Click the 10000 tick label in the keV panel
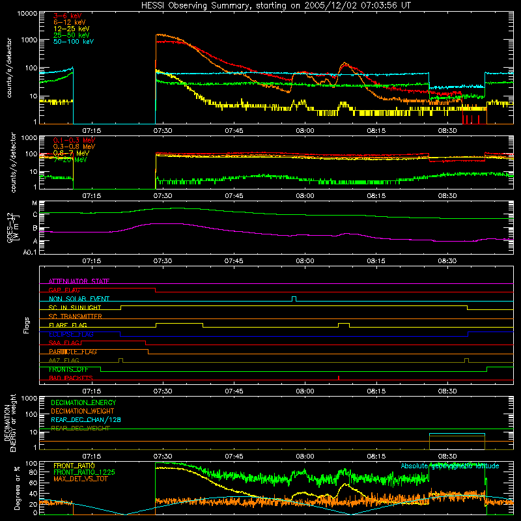 (x=27, y=13)
